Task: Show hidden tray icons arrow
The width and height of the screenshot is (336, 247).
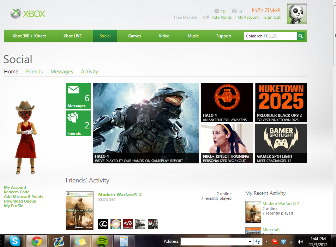Action: (x=266, y=242)
